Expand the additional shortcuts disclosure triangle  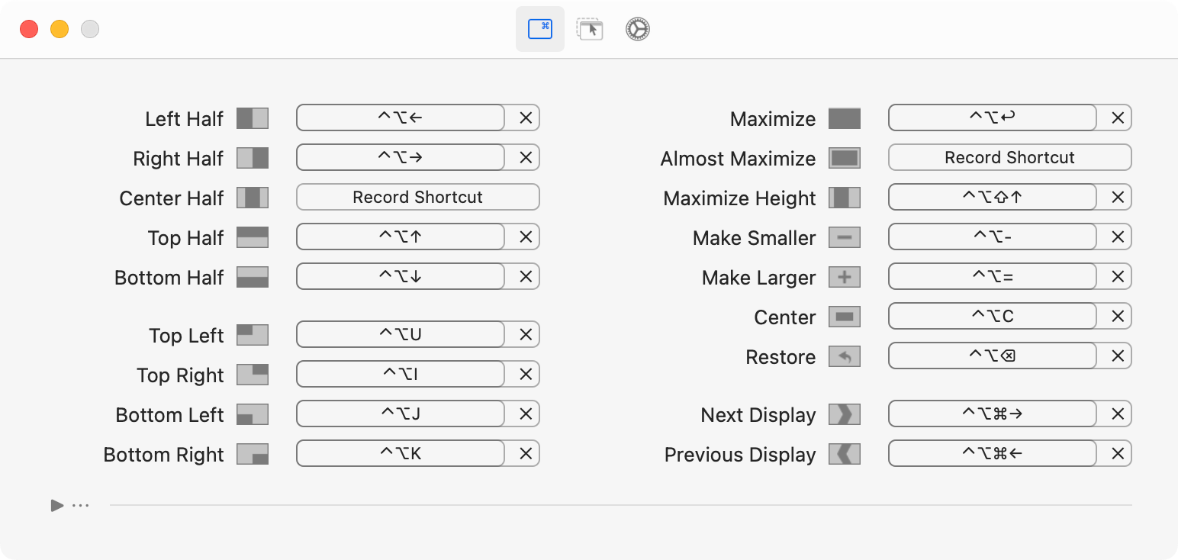coord(57,505)
